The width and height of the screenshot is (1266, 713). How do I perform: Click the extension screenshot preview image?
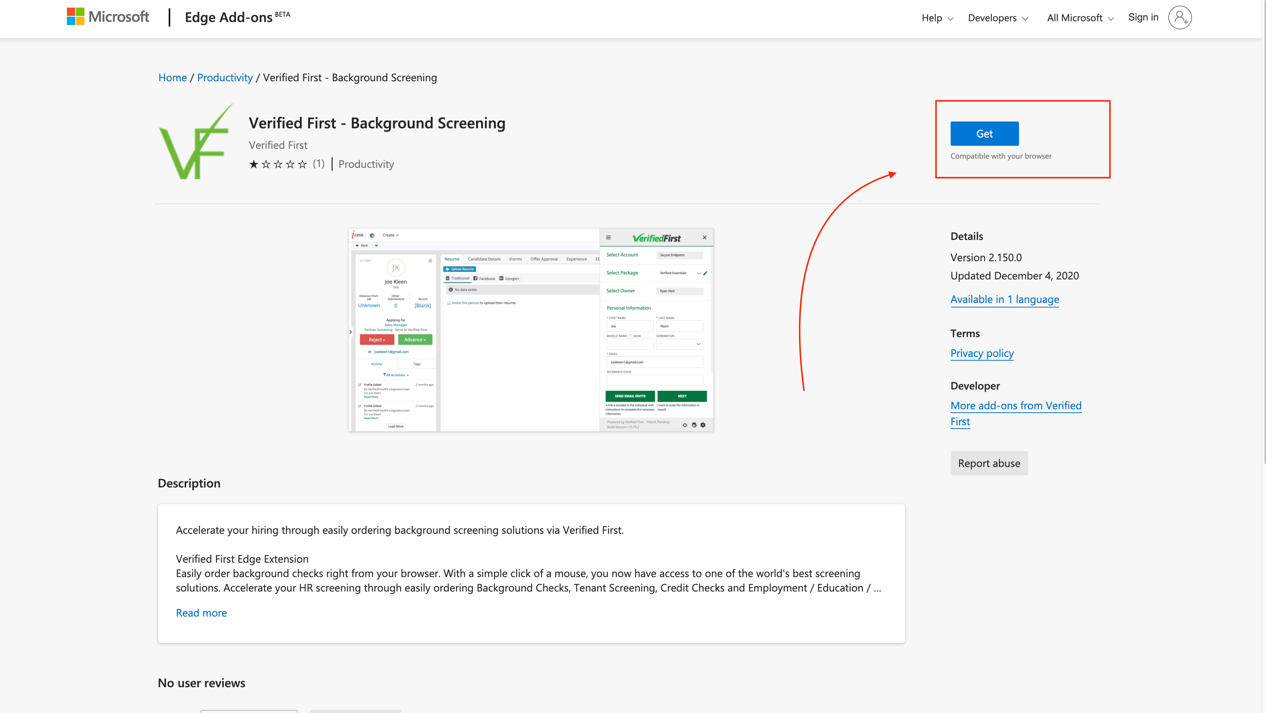[531, 330]
